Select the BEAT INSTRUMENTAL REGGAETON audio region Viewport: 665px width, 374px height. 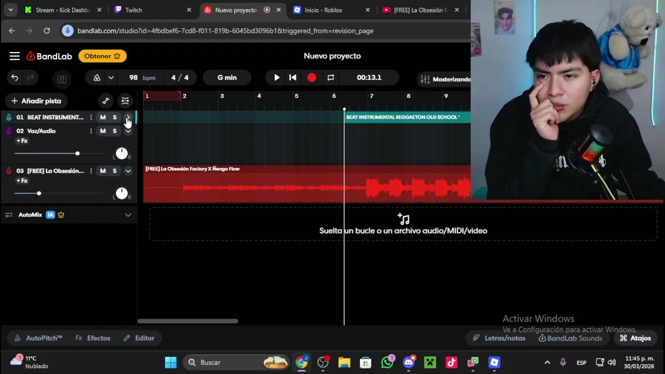[407, 117]
